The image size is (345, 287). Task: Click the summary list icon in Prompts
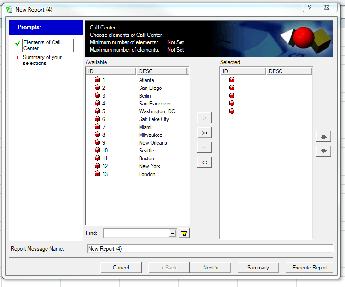17,58
